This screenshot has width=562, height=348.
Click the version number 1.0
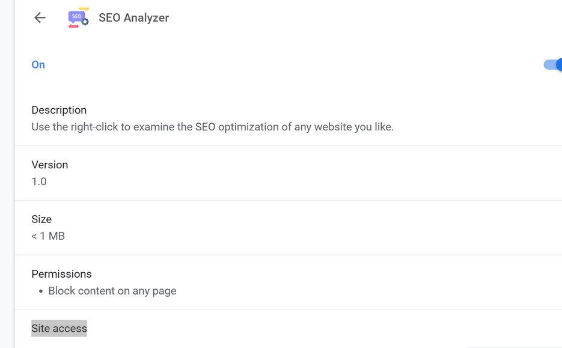39,182
